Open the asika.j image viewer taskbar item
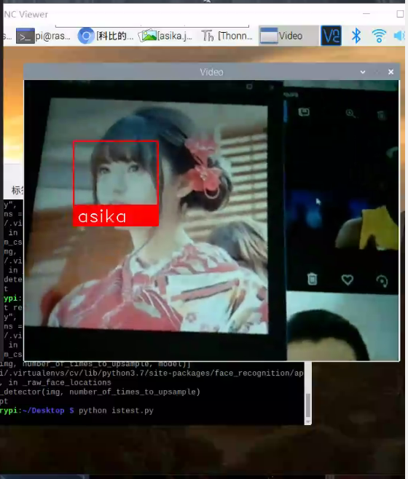 pyautogui.click(x=165, y=36)
